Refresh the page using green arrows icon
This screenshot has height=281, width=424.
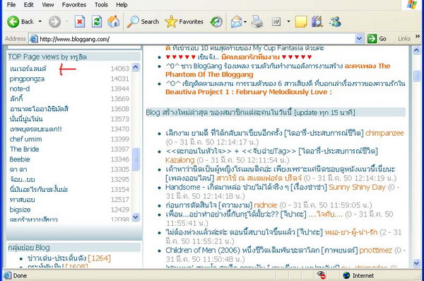[x=97, y=22]
